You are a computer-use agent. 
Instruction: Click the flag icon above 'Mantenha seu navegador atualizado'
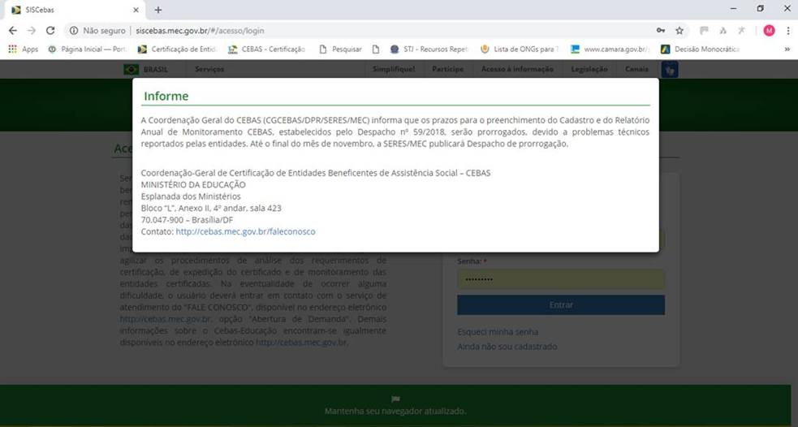[395, 399]
